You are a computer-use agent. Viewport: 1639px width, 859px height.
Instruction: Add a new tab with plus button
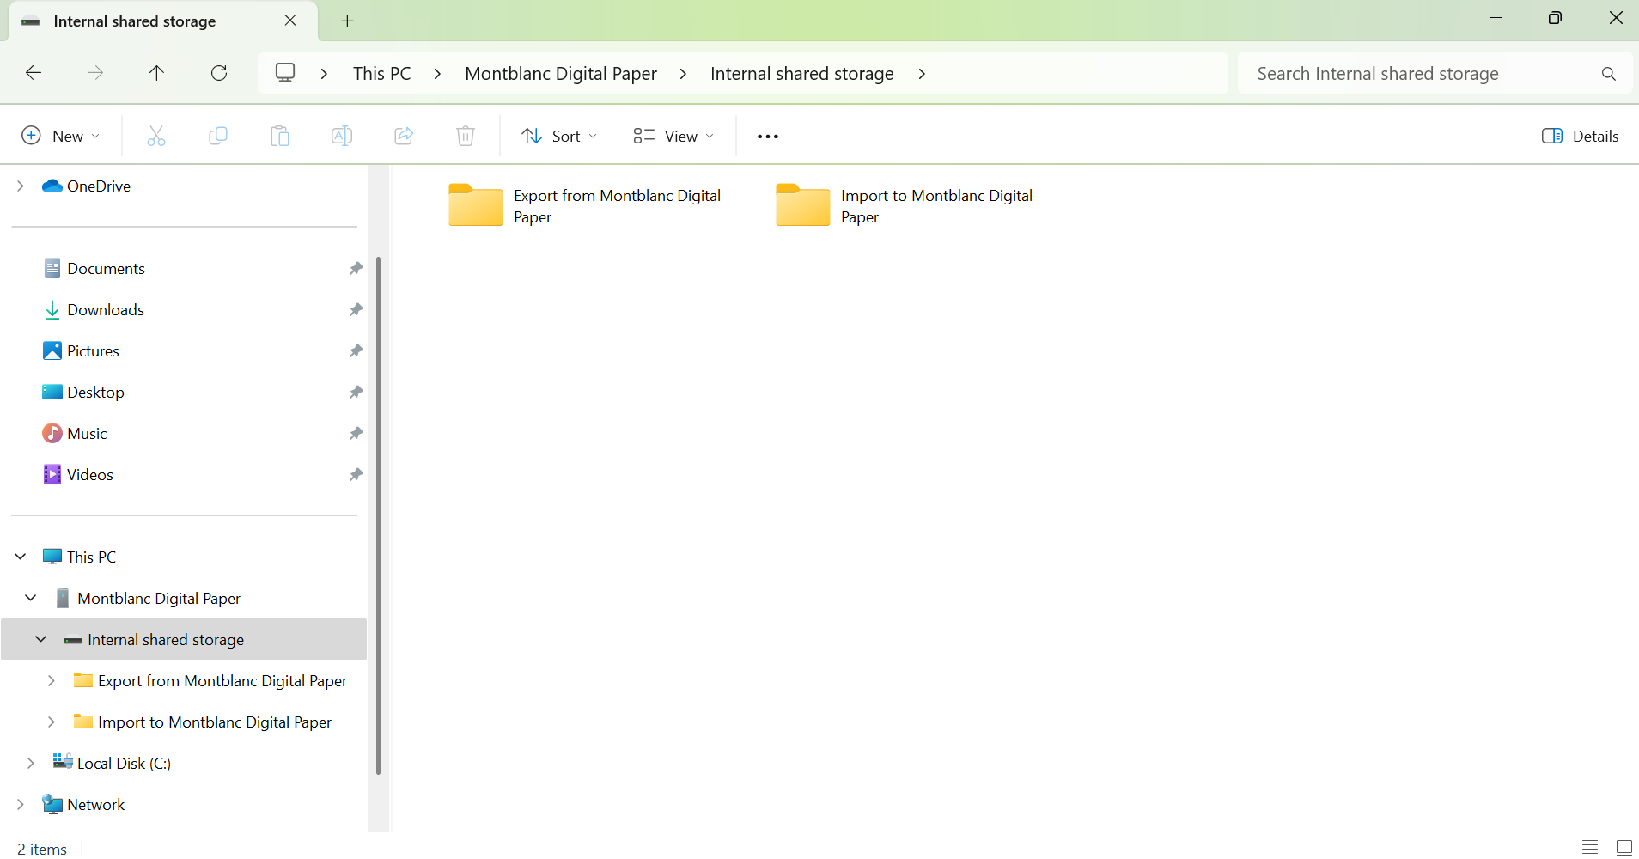347,21
